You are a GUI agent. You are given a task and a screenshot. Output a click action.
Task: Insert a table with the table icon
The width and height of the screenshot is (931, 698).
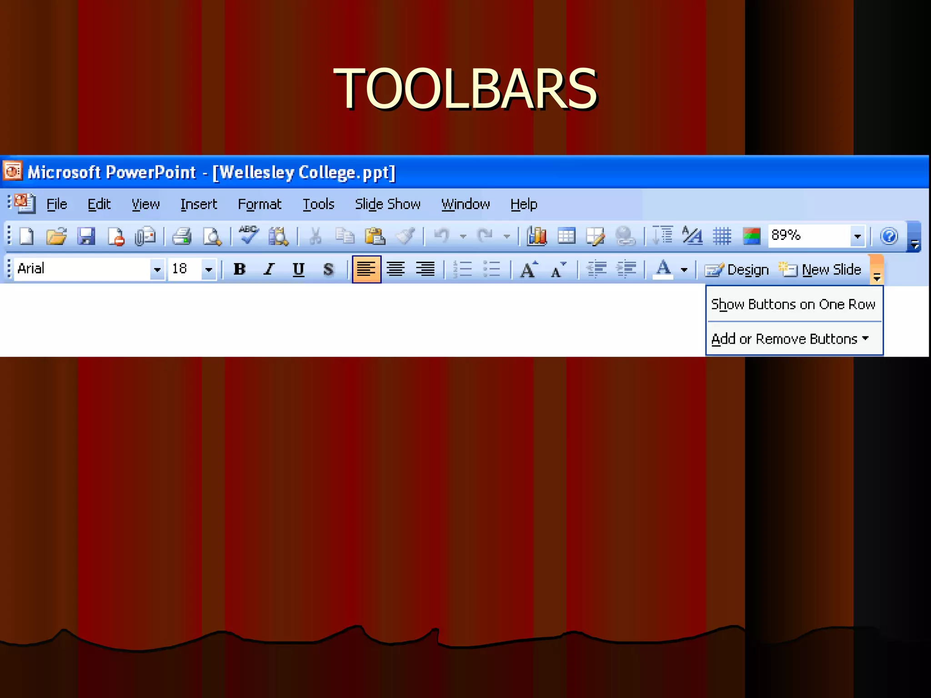[566, 236]
